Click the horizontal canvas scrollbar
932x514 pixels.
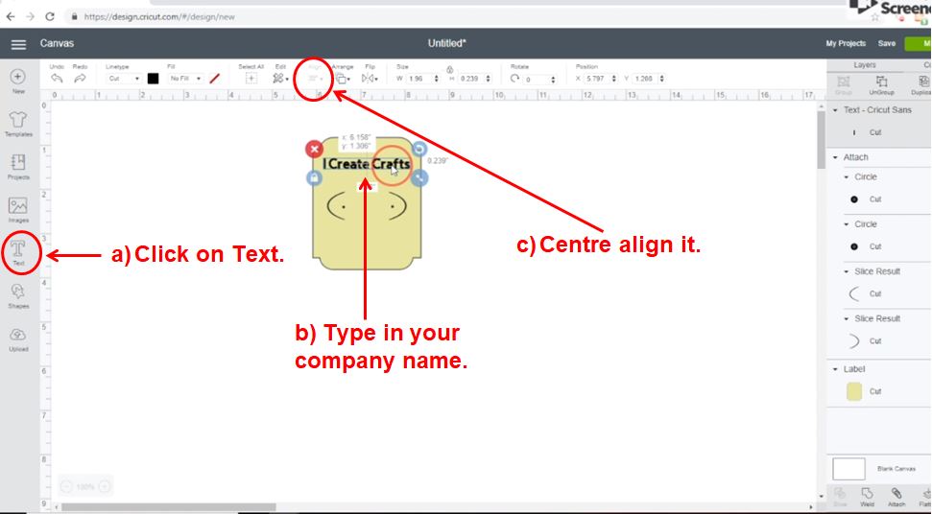(x=168, y=507)
